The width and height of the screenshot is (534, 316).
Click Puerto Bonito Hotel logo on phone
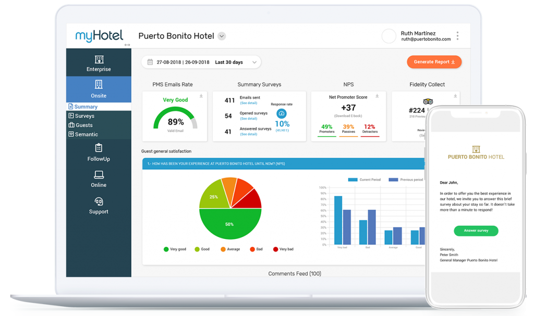[x=476, y=153]
